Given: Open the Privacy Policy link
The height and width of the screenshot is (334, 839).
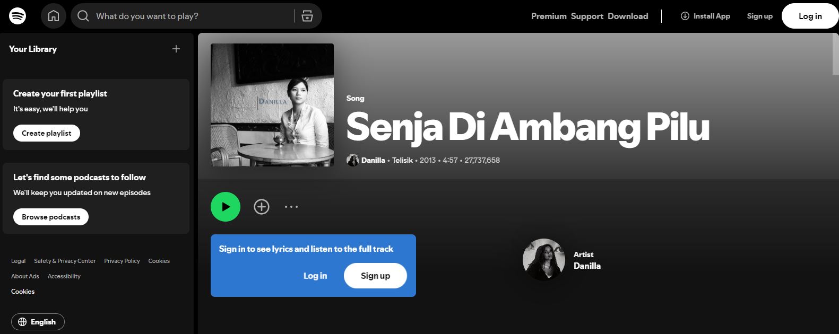Looking at the screenshot, I should pos(122,261).
